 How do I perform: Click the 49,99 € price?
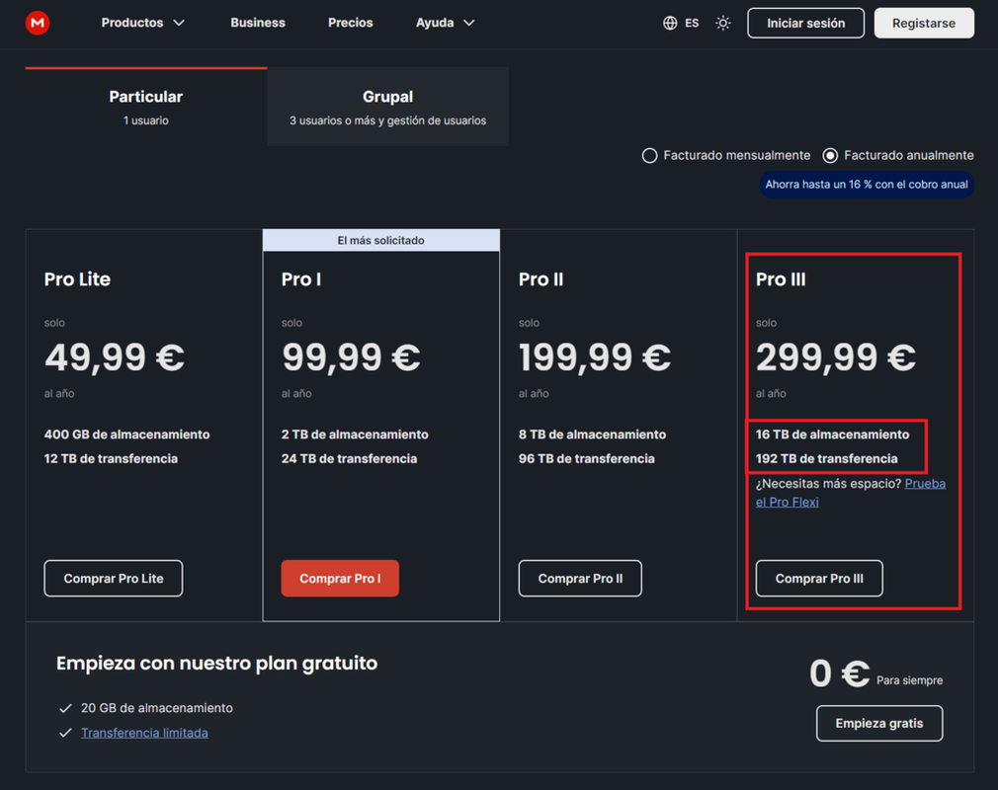115,357
